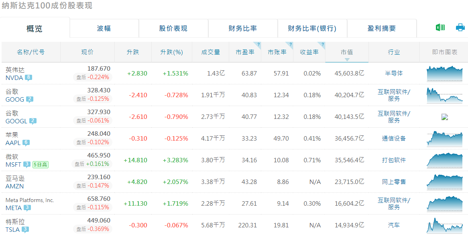Image resolution: width=468 pixels, height=235 pixels.
Task: Sort table by 市值 column
Action: tap(347, 52)
